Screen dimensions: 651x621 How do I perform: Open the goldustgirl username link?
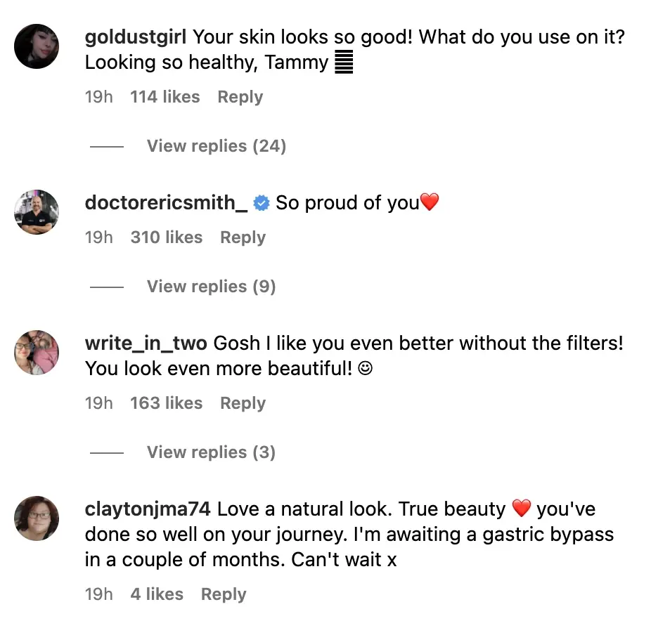[x=136, y=37]
